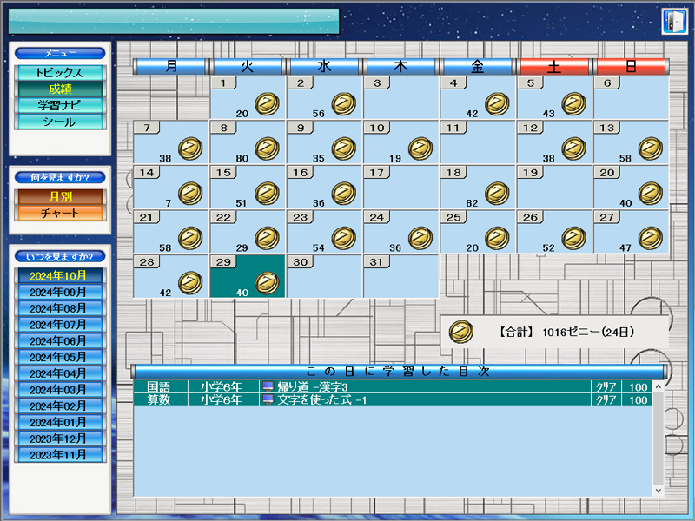Switch view to チャート
The height and width of the screenshot is (521, 695).
point(61,213)
